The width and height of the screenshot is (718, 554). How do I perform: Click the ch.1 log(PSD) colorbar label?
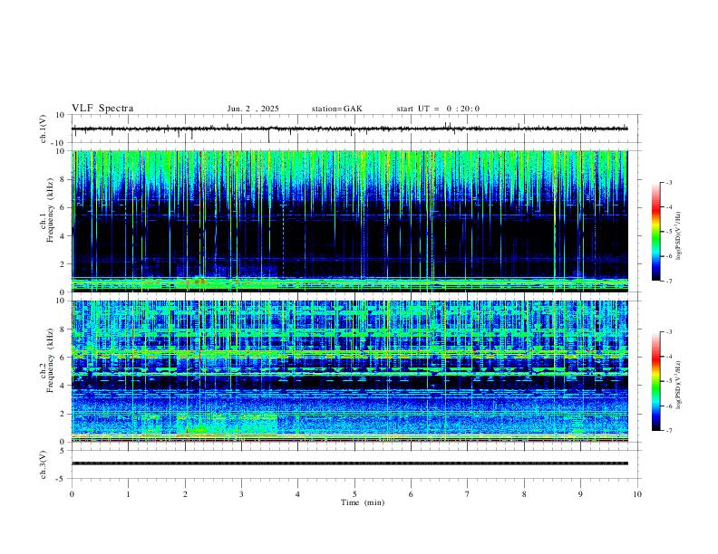(679, 235)
